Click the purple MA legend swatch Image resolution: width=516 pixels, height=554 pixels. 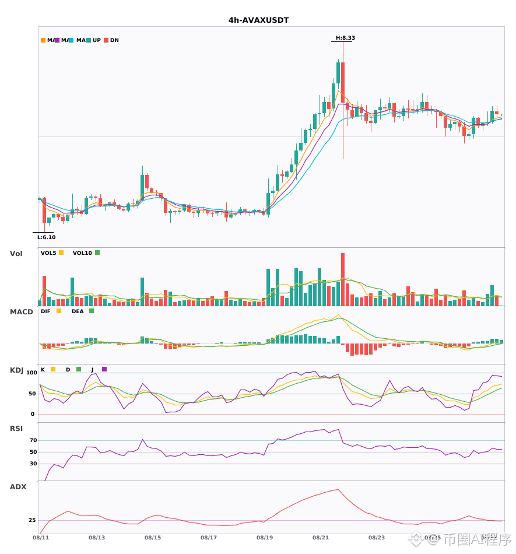click(x=57, y=40)
